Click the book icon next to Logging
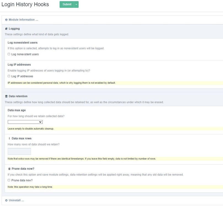The width and height of the screenshot is (223, 207). pos(6,28)
